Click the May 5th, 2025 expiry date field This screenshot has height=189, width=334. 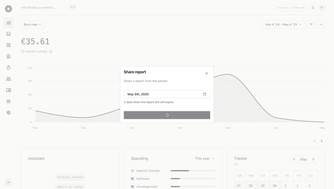coord(167,94)
